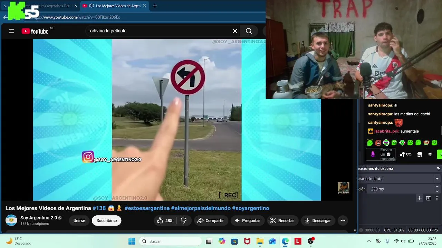
Task: Open a new browser tab
Action: tap(155, 6)
